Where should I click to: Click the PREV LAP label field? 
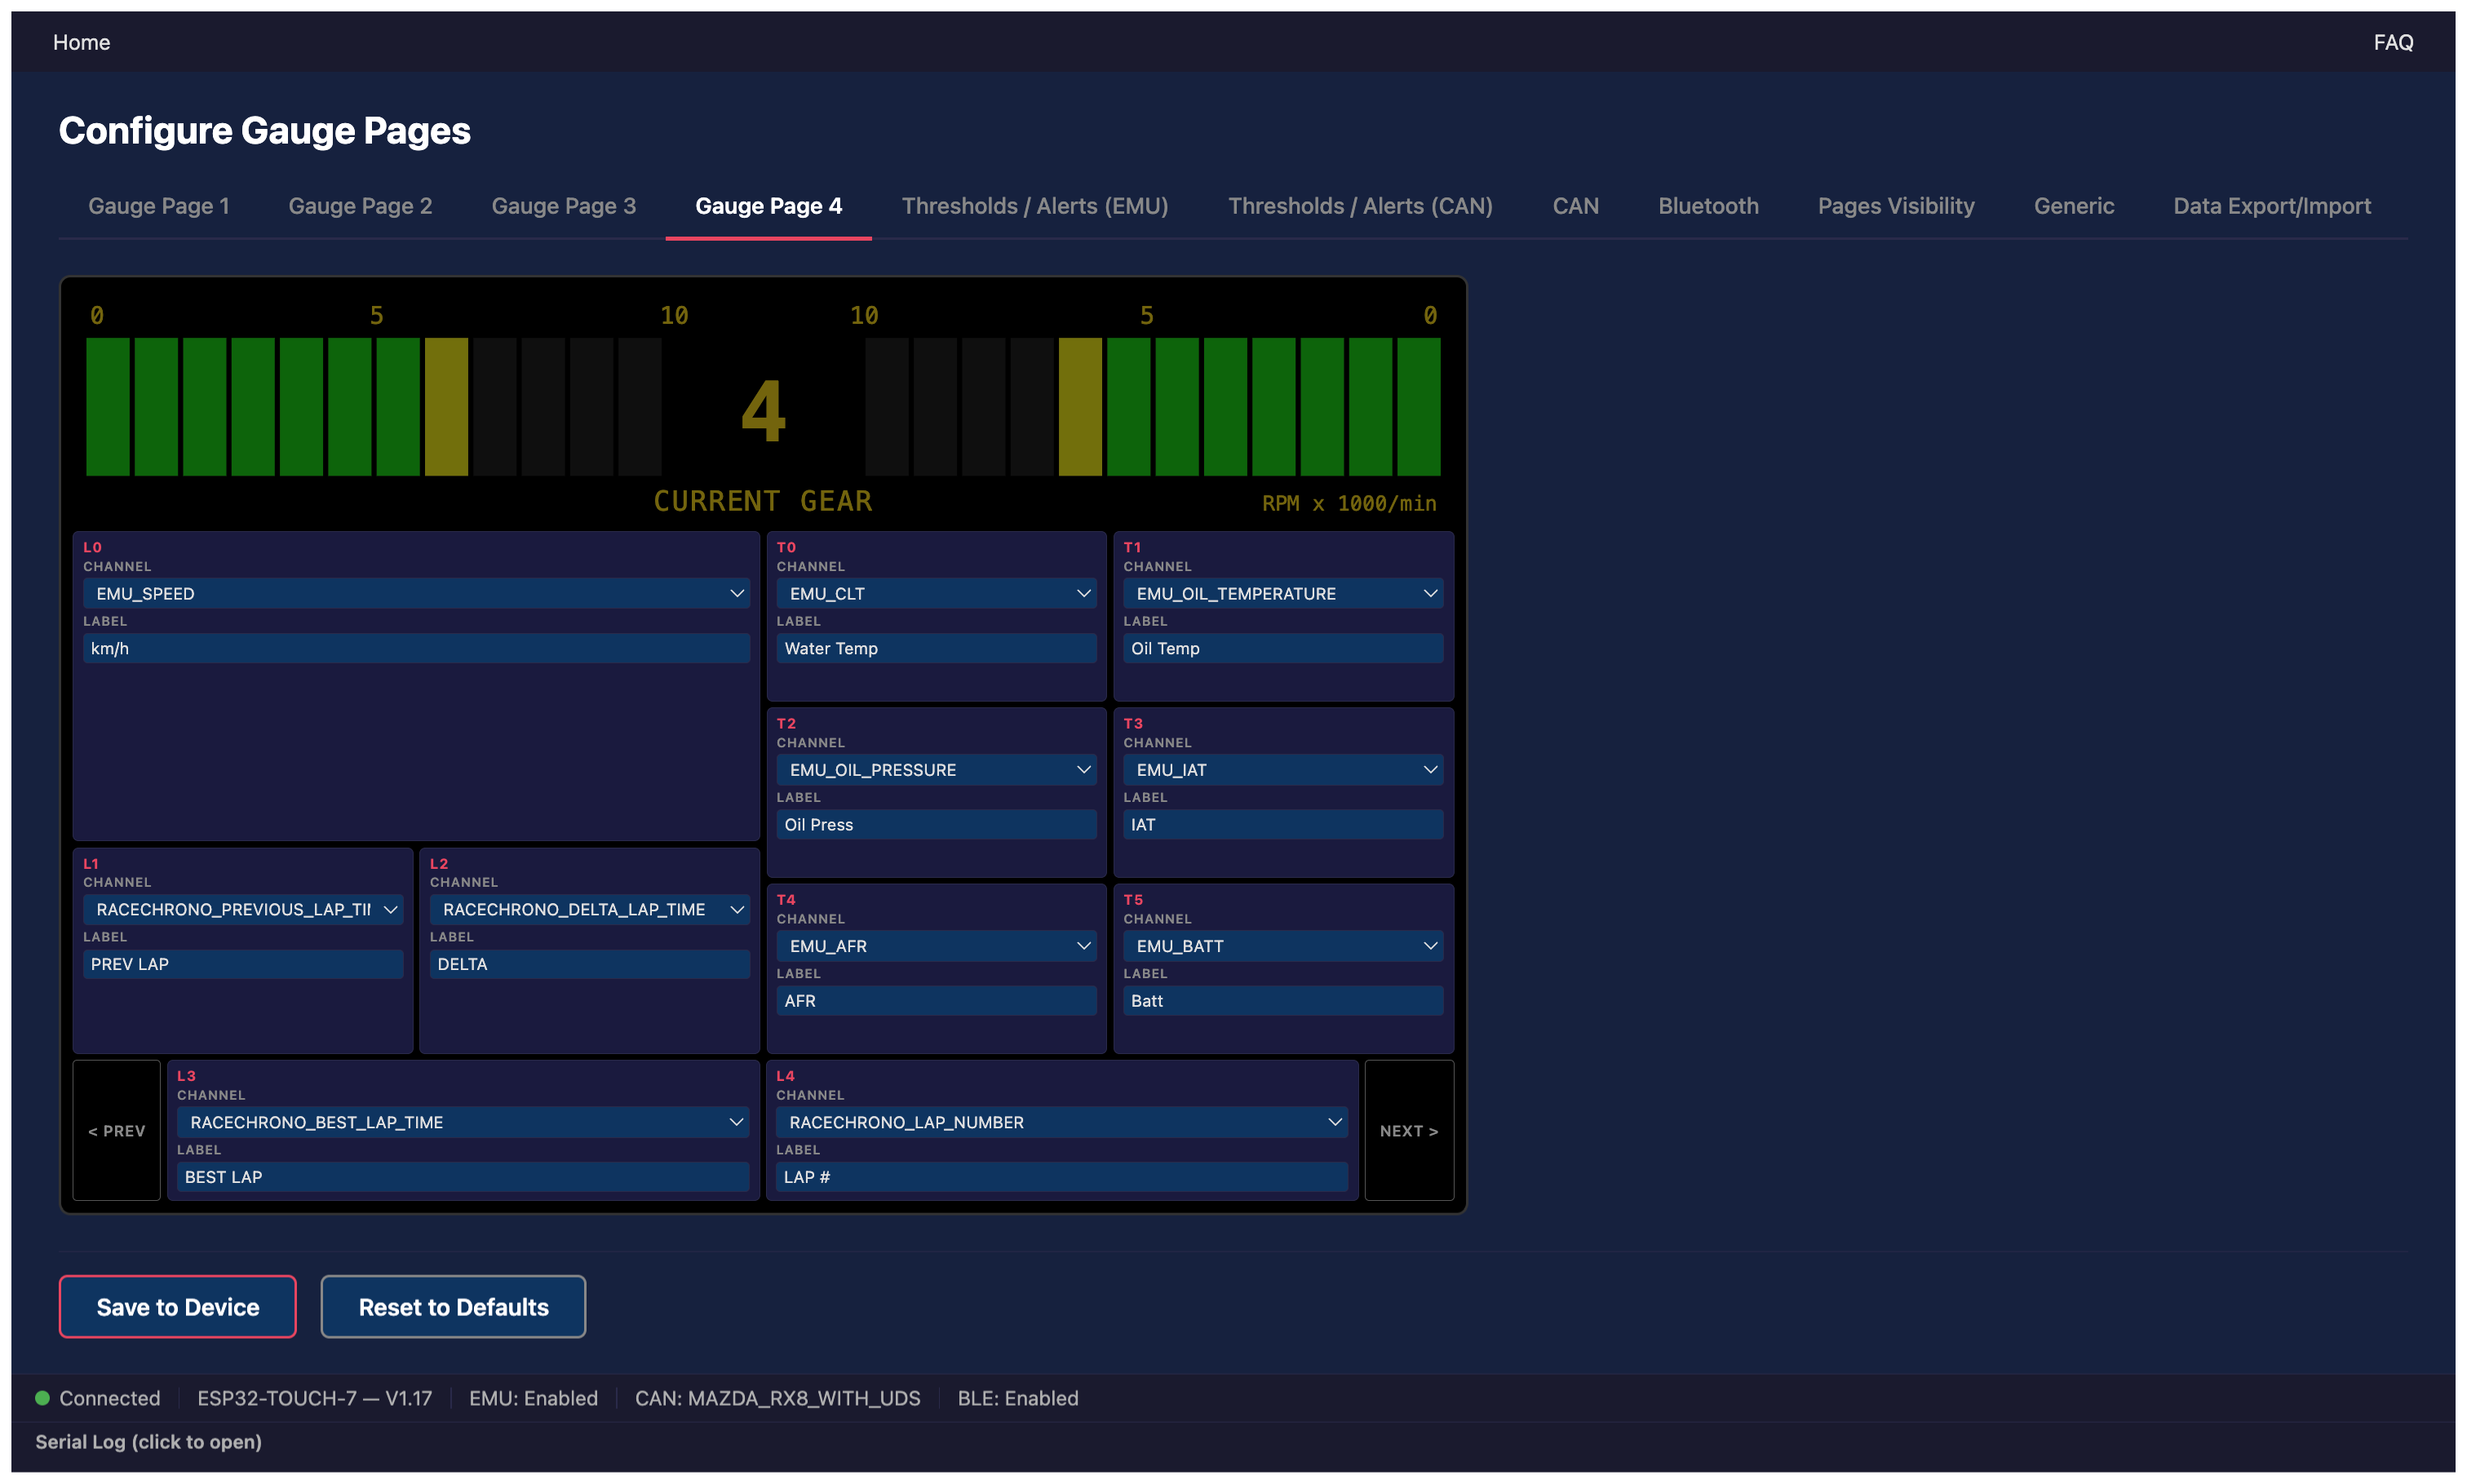(x=243, y=964)
